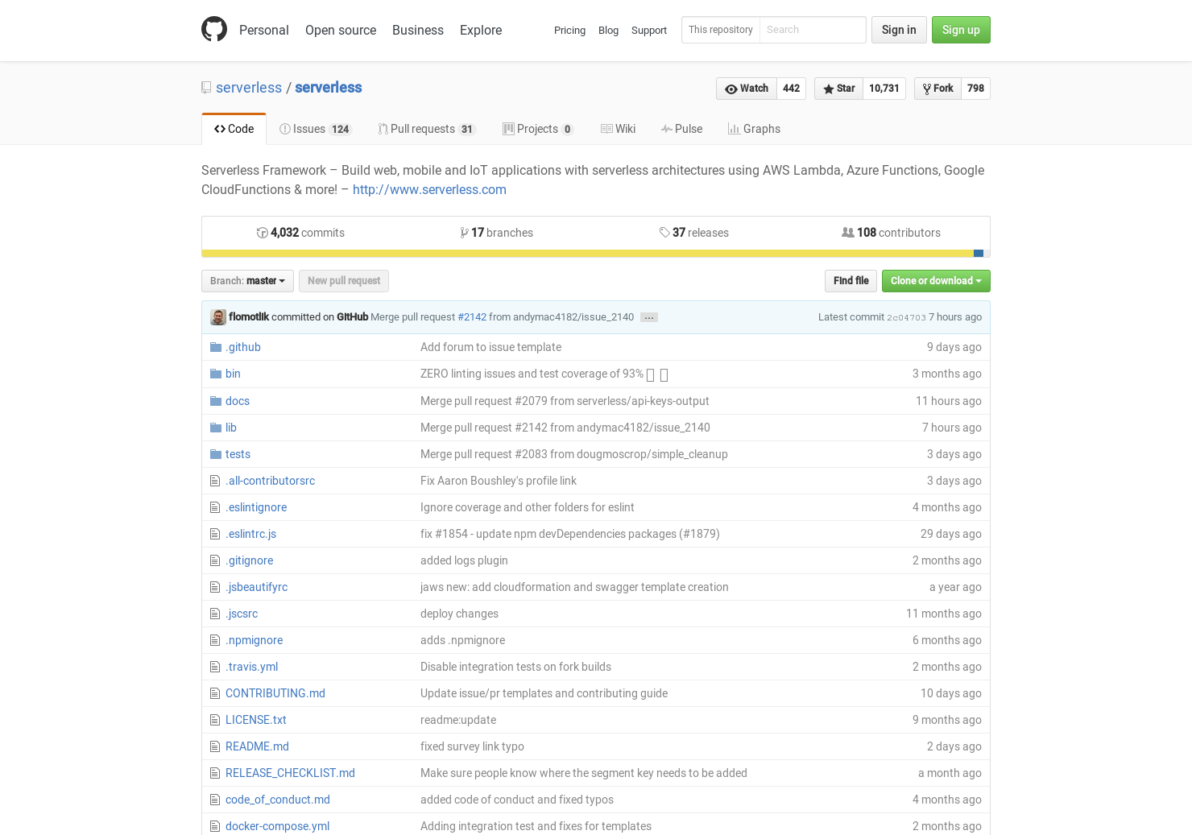Image resolution: width=1192 pixels, height=835 pixels.
Task: Open the Graphs tab
Action: pos(754,129)
